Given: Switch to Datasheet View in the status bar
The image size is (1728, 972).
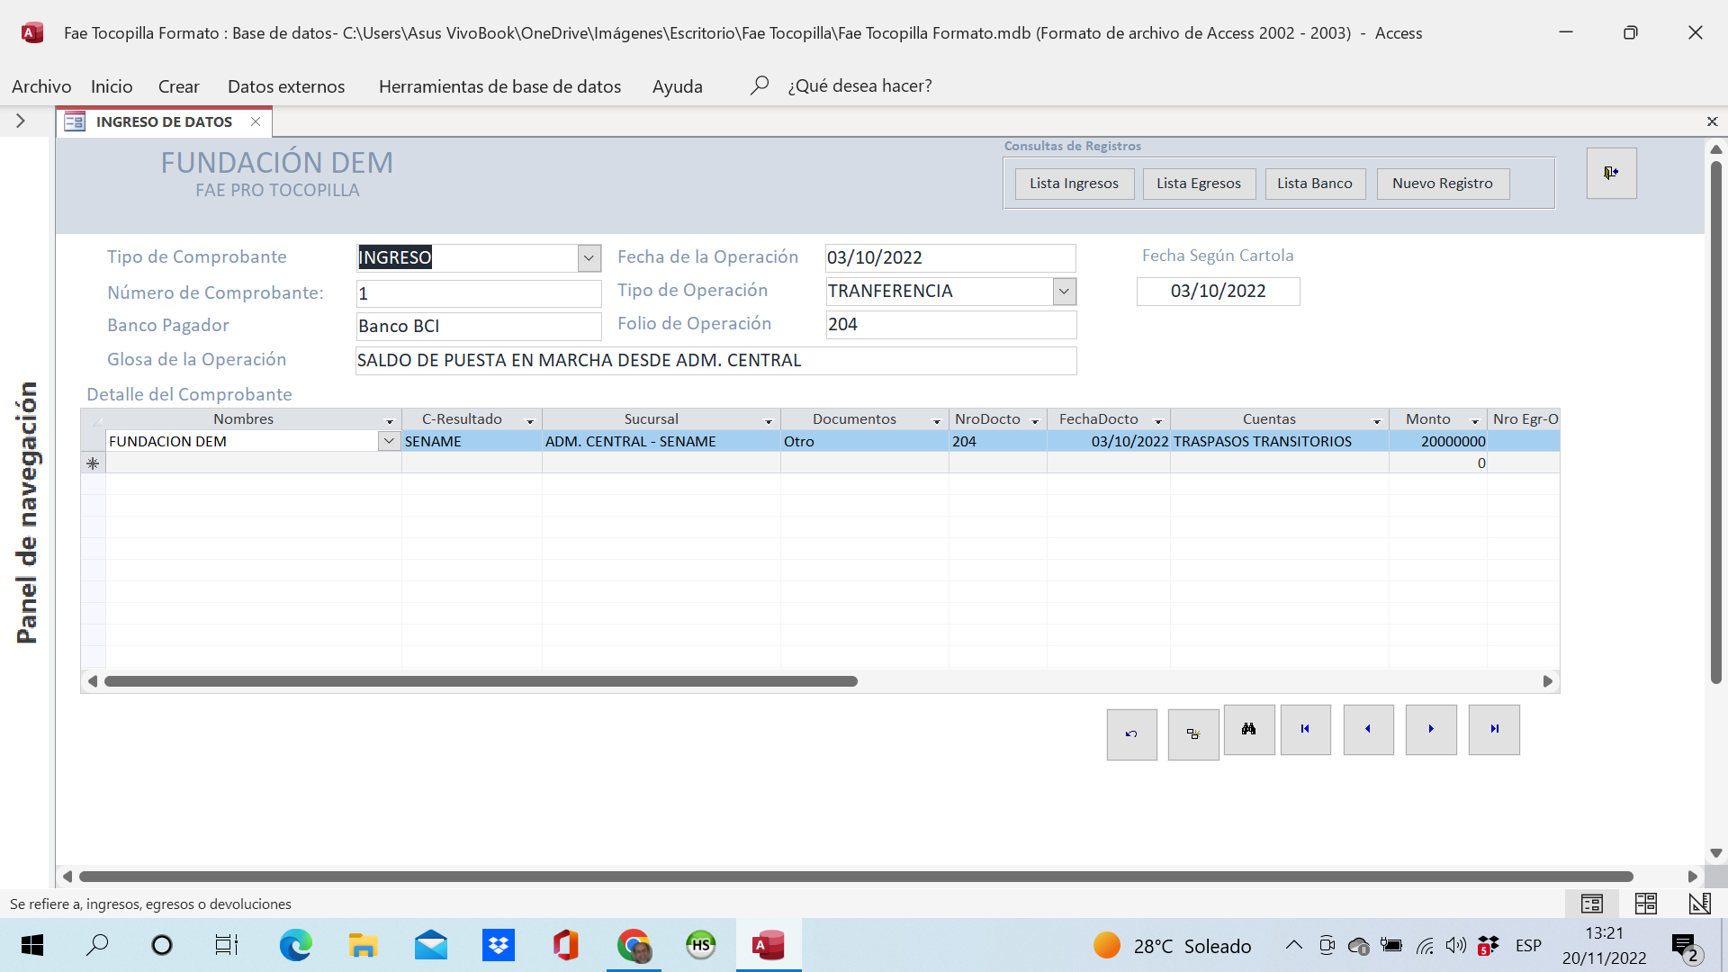Looking at the screenshot, I should [x=1646, y=903].
